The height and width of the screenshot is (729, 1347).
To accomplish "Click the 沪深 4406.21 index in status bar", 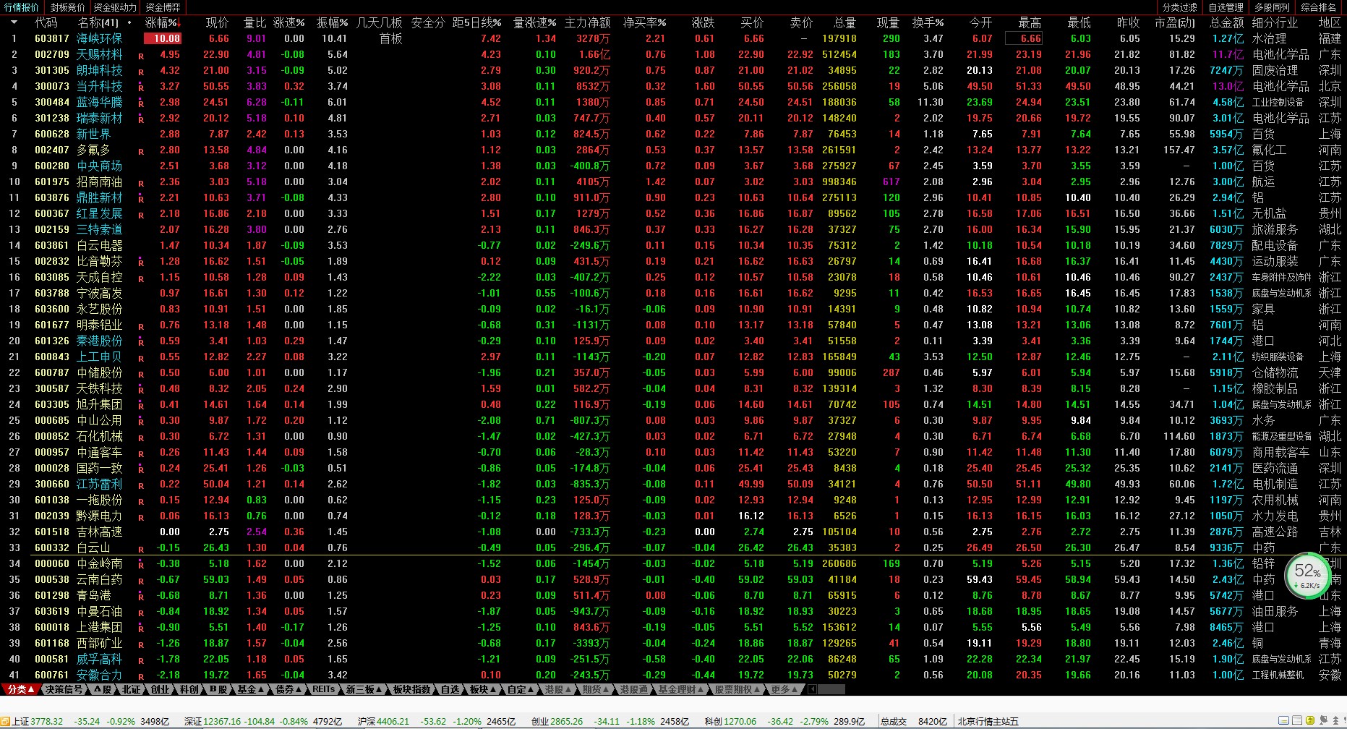I will pos(383,721).
